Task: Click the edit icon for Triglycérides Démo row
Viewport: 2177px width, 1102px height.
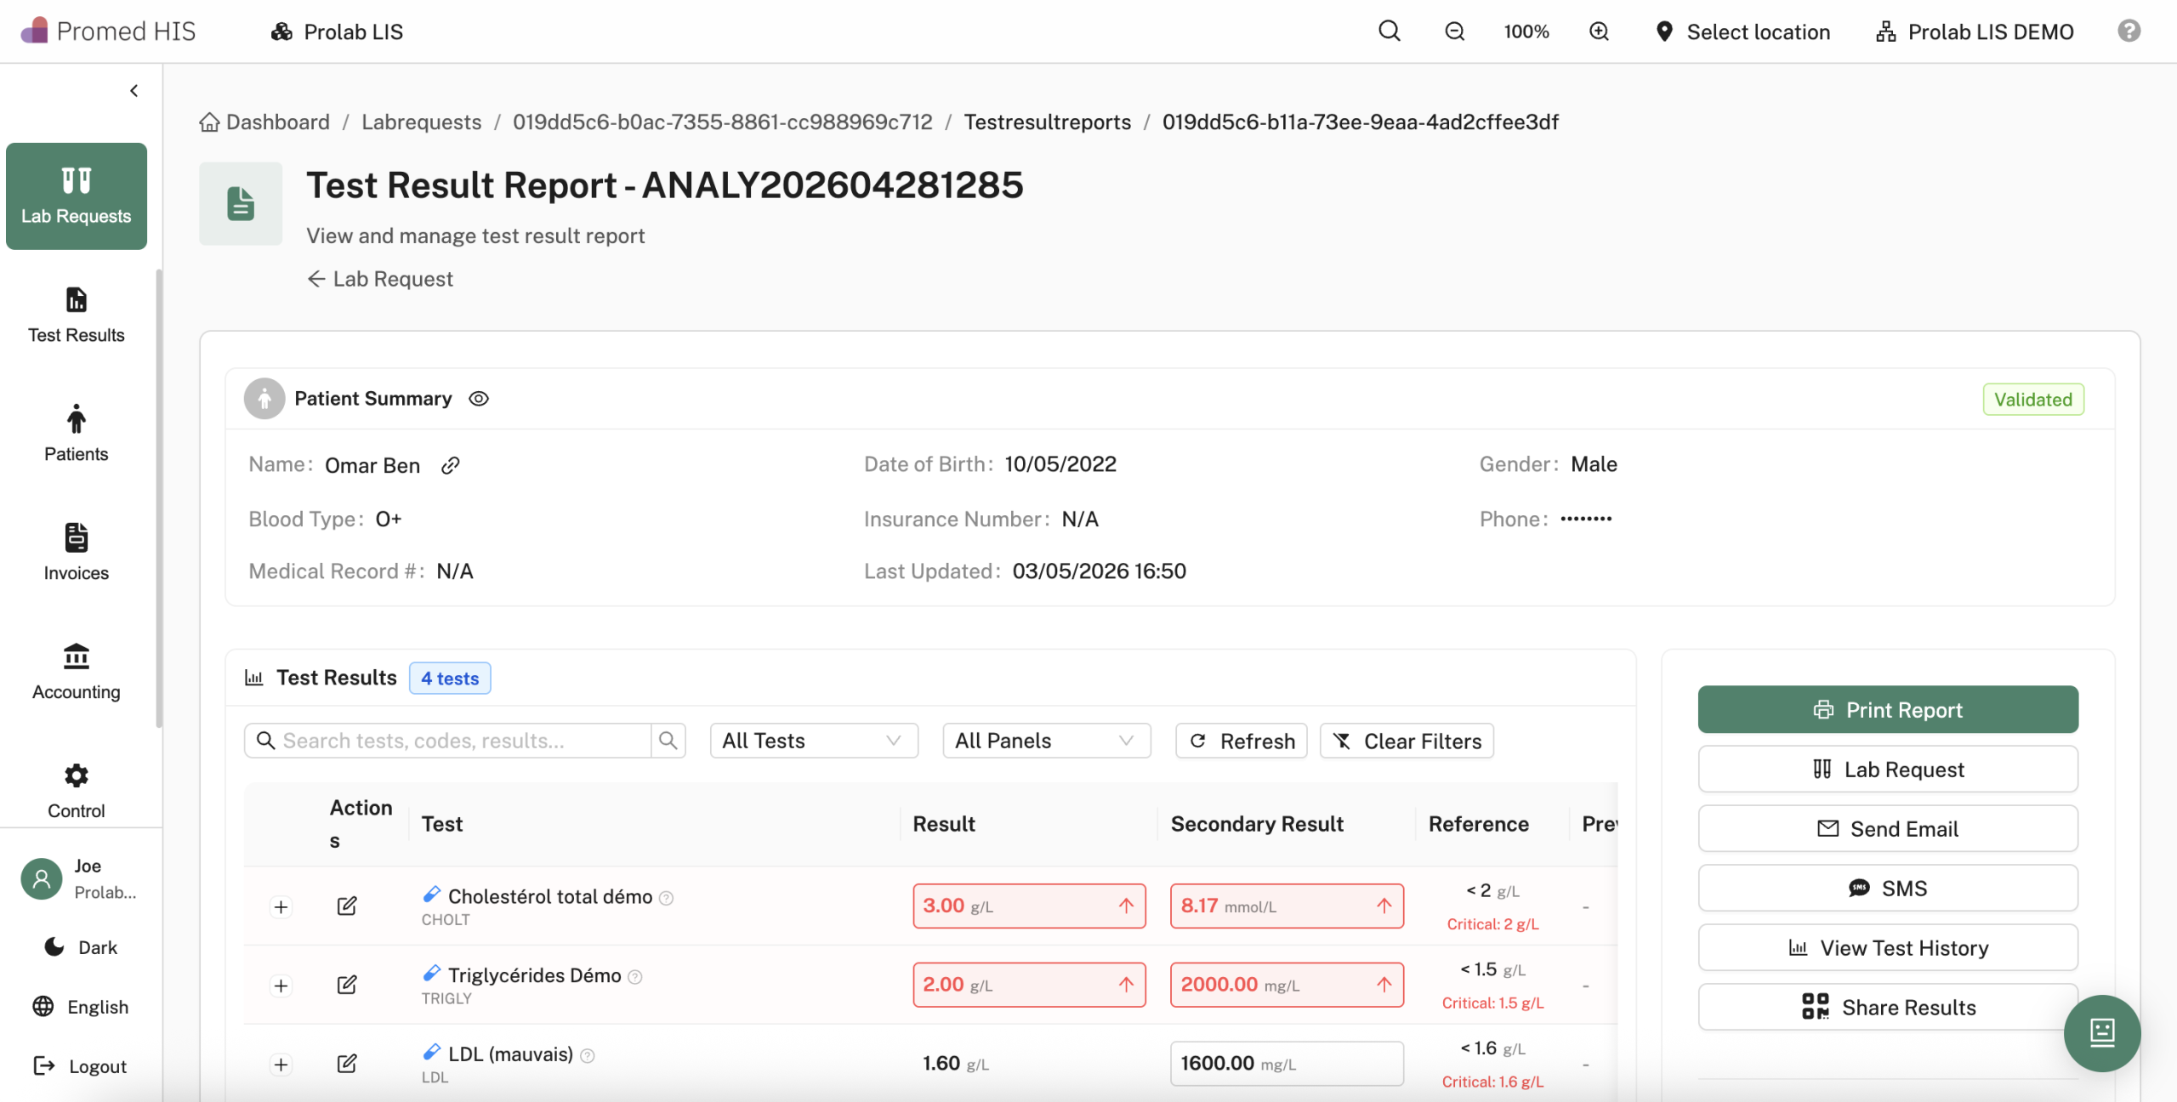Action: point(346,985)
